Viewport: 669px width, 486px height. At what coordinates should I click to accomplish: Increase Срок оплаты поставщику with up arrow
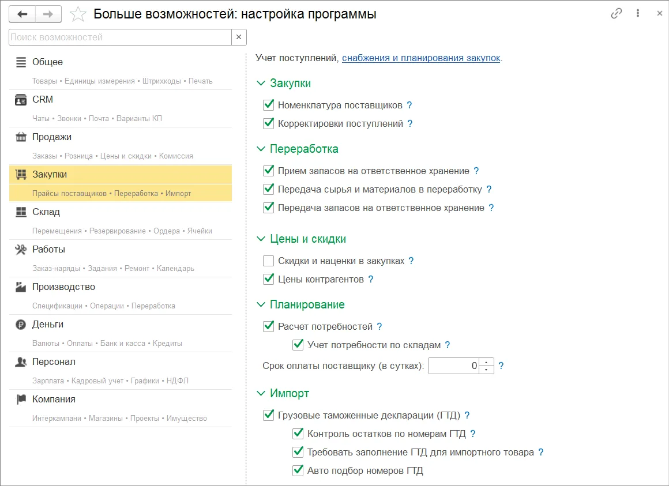[486, 362]
